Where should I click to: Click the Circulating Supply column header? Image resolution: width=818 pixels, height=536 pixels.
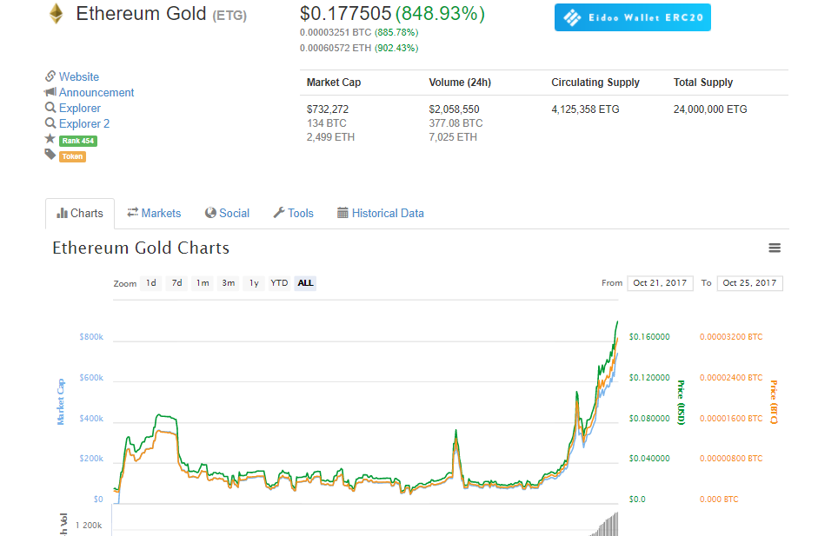[x=595, y=83]
